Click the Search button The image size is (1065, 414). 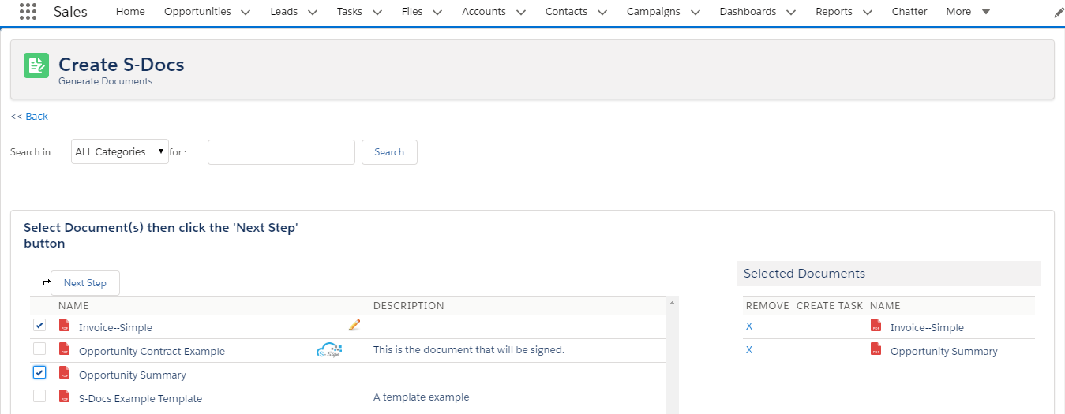click(389, 152)
